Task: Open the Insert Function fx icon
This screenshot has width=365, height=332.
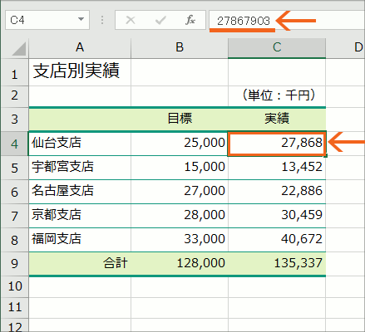Action: (x=190, y=20)
